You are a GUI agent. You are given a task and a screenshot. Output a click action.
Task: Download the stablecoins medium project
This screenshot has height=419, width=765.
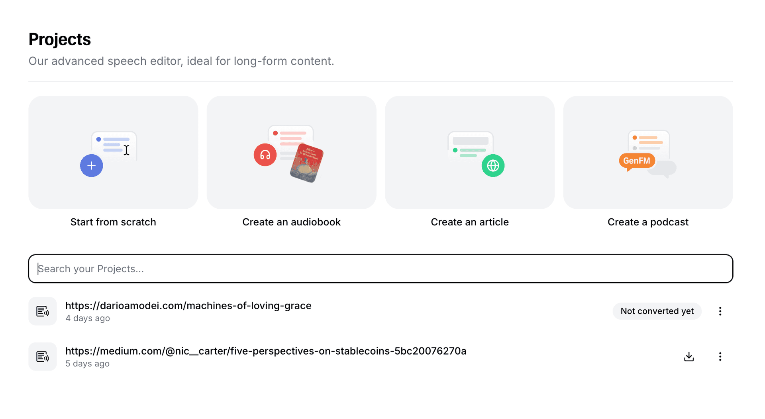688,357
